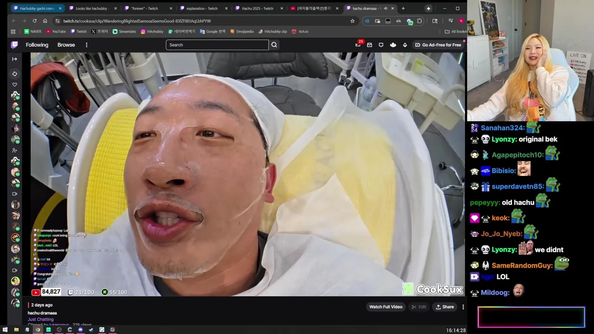
Task: Open the NAVER bookmark
Action: click(32, 32)
